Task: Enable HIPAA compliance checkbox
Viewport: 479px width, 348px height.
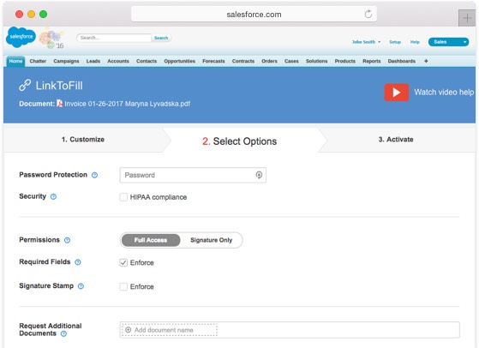Action: pos(123,197)
